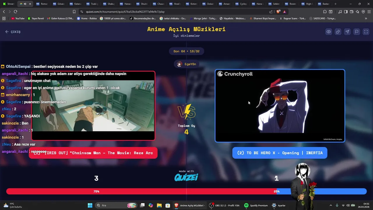Click the music note media icon in toolbar
Screen dimensions: 373x210
tap(340, 12)
